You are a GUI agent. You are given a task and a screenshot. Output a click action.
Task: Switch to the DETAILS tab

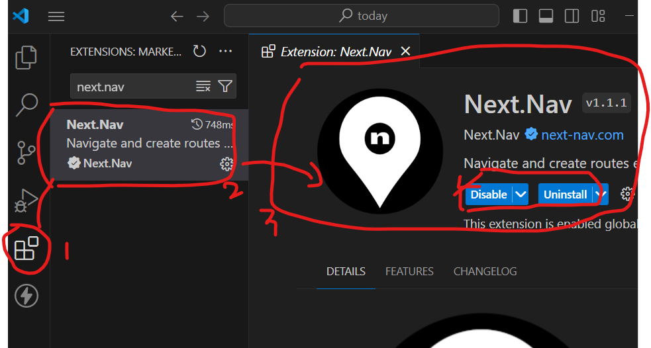tap(346, 271)
